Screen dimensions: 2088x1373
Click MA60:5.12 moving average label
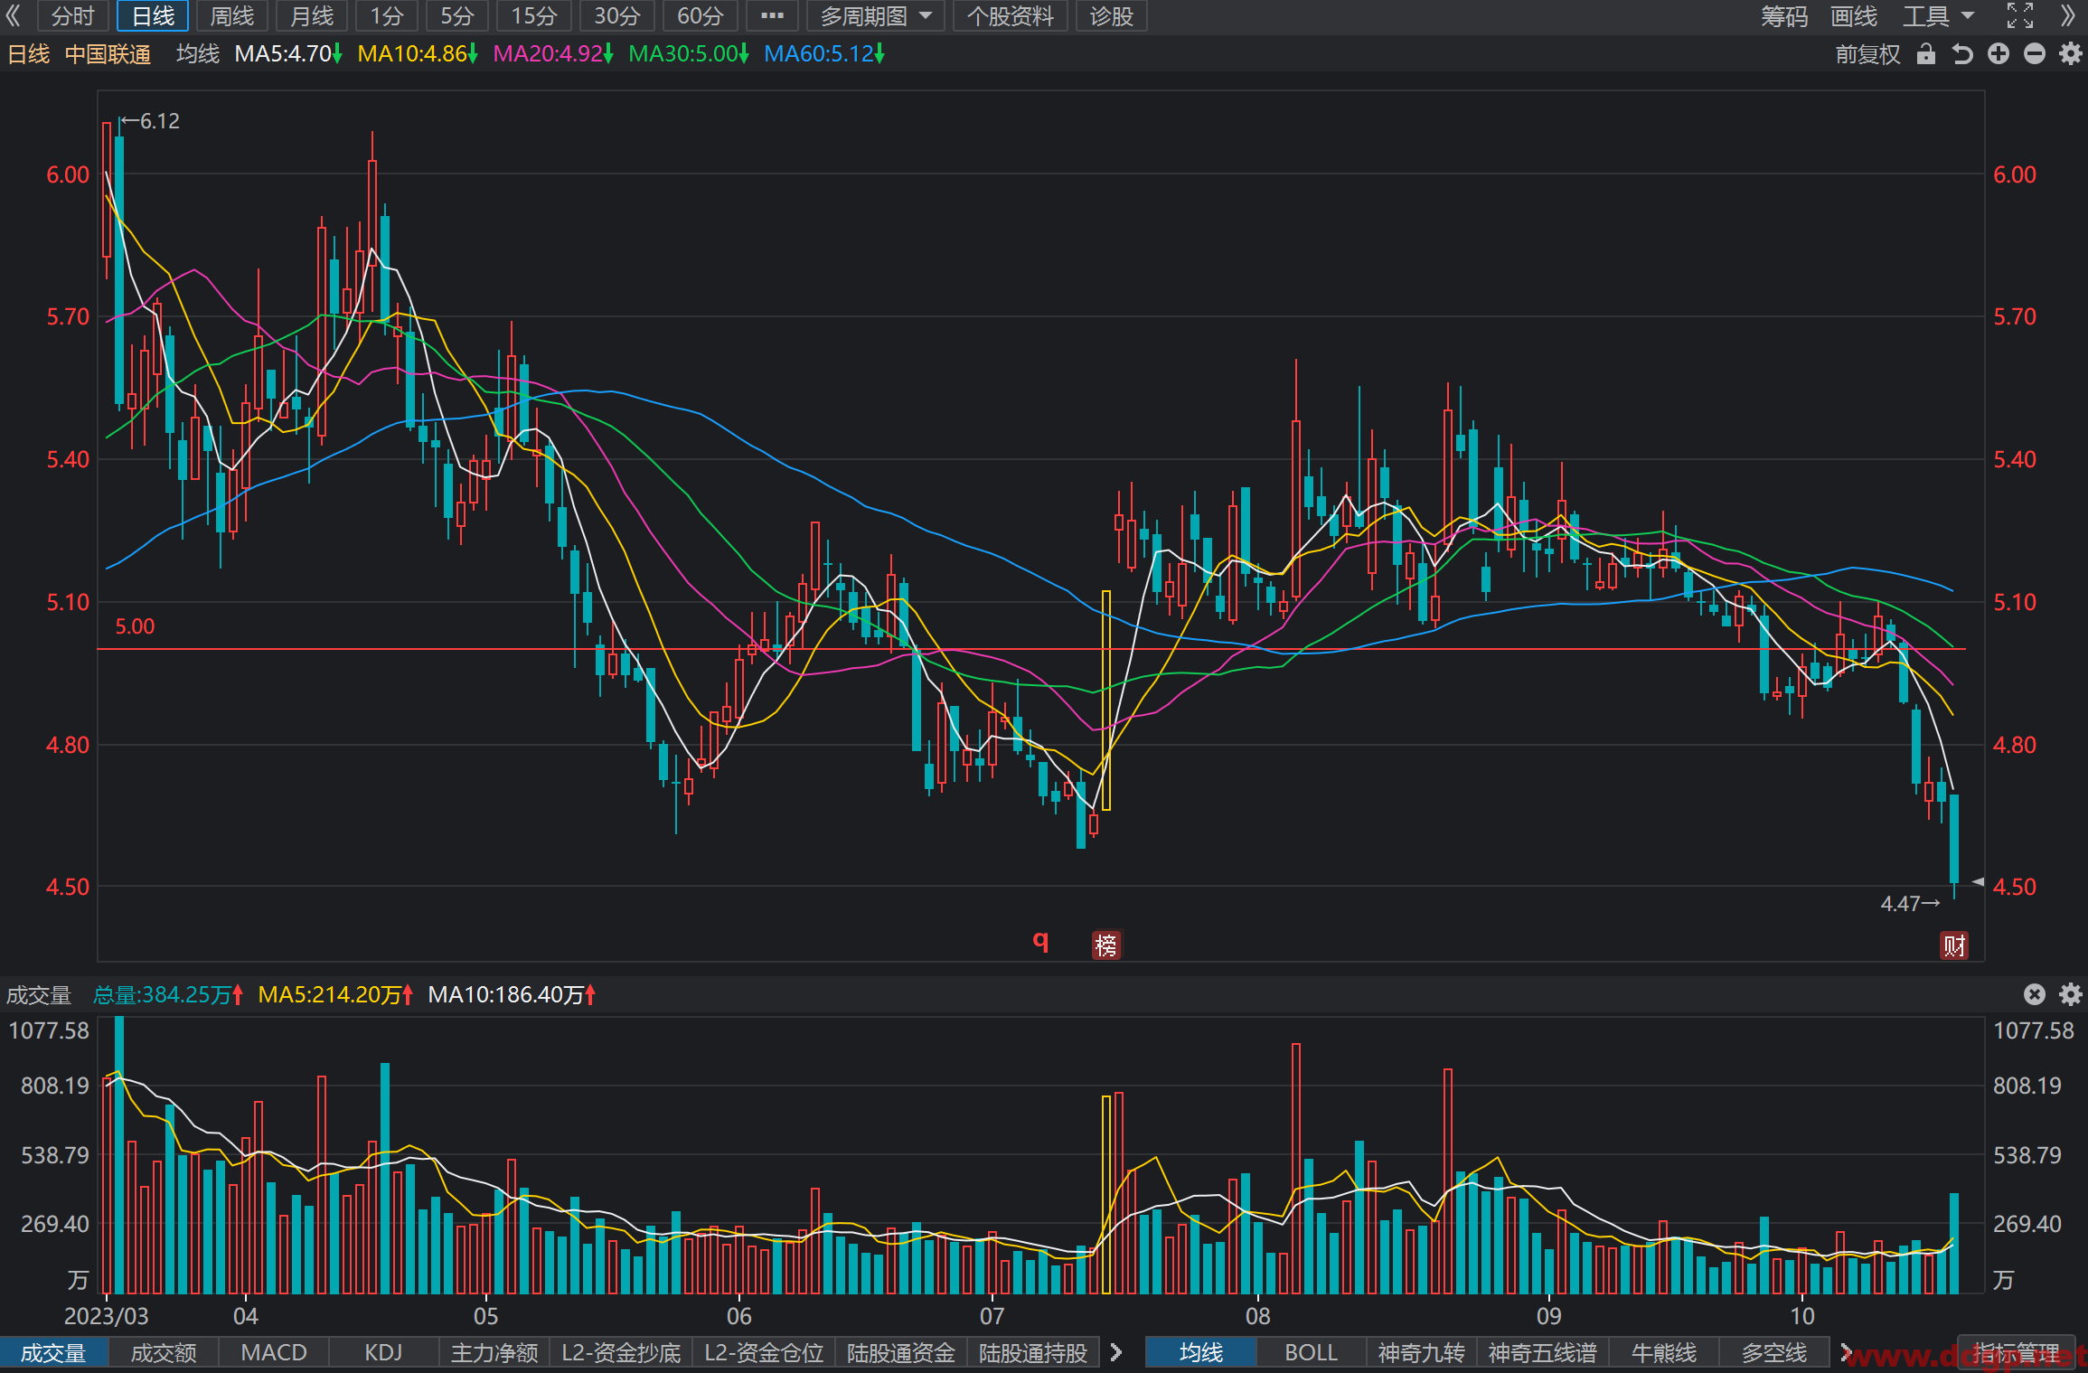click(824, 54)
